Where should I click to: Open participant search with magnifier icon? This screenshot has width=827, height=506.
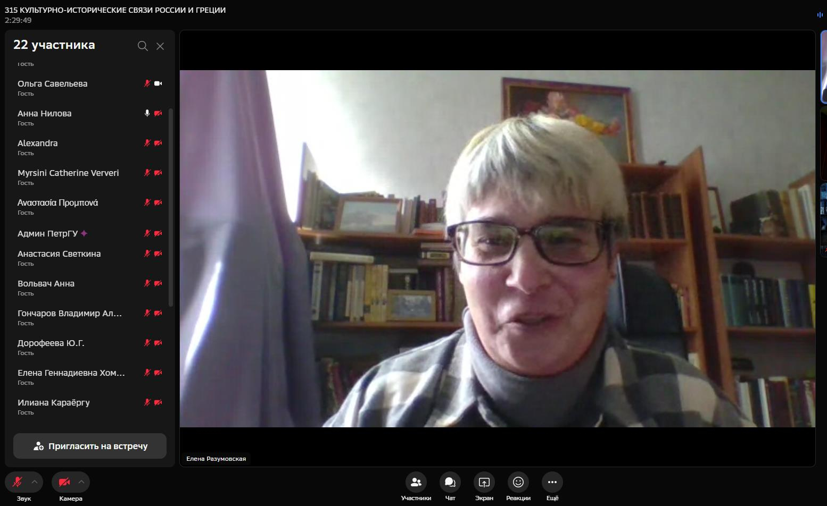142,46
